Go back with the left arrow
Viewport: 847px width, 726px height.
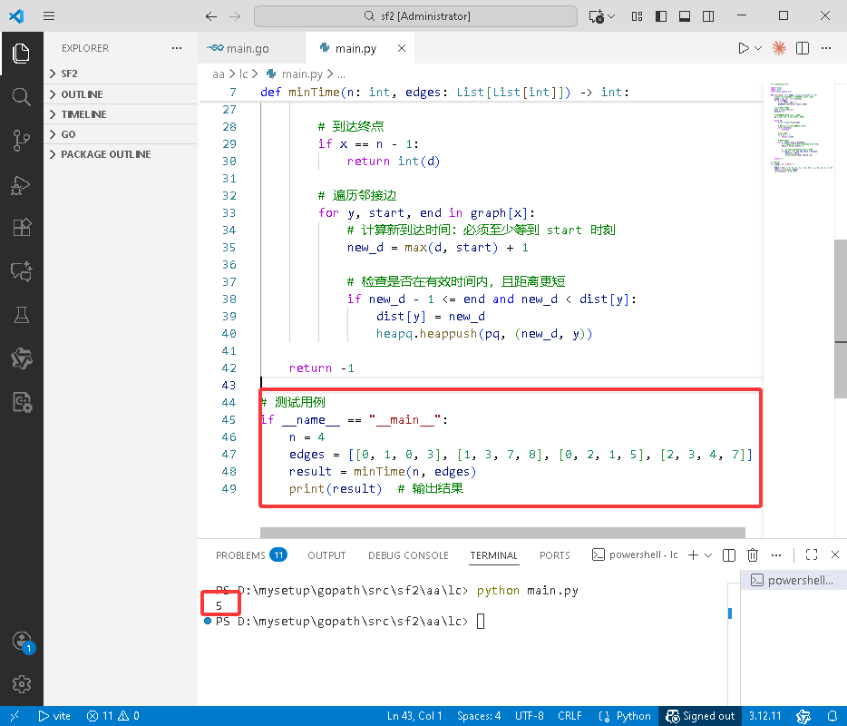coord(211,16)
